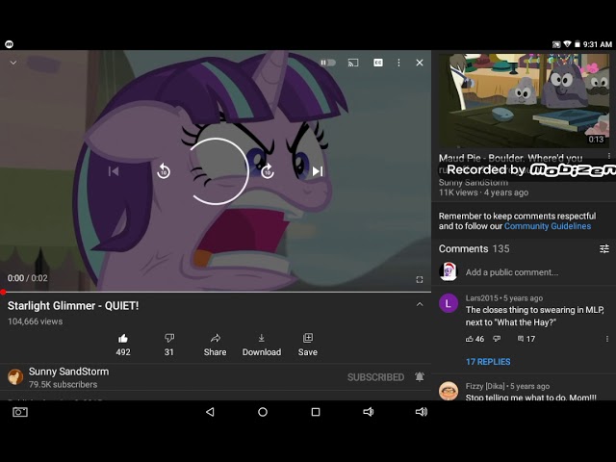Toggle closed captions button

tap(378, 63)
